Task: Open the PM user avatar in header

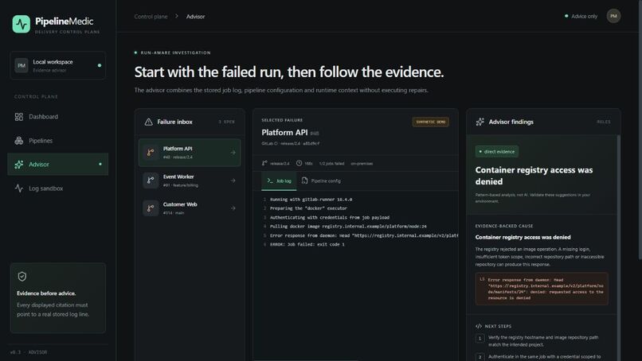Action: pyautogui.click(x=613, y=16)
